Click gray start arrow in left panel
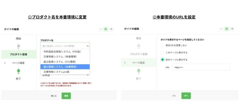Viewport: 242px width, 107px height. coord(19,46)
